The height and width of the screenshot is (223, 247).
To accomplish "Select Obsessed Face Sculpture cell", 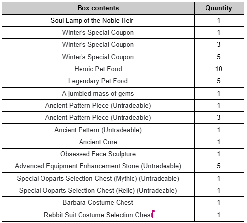I will pos(98,154).
